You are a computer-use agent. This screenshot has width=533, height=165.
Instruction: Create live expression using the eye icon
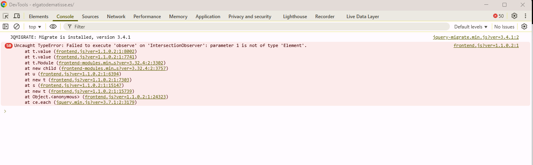pyautogui.click(x=53, y=26)
